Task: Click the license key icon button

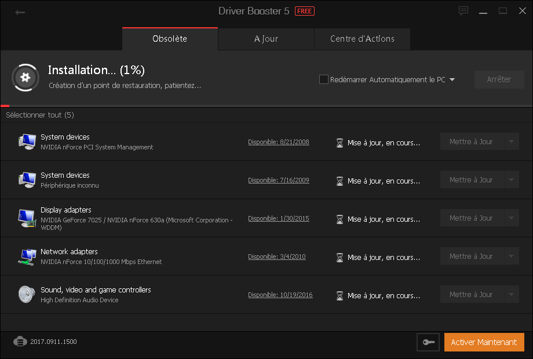Action: [428, 342]
